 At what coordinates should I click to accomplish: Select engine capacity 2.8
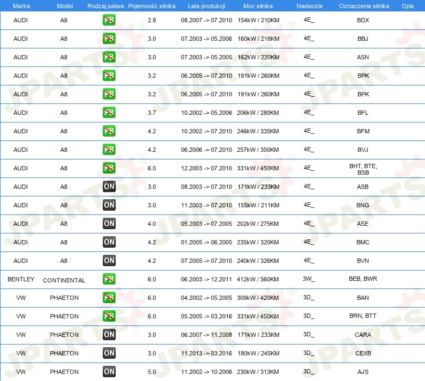[x=152, y=20]
